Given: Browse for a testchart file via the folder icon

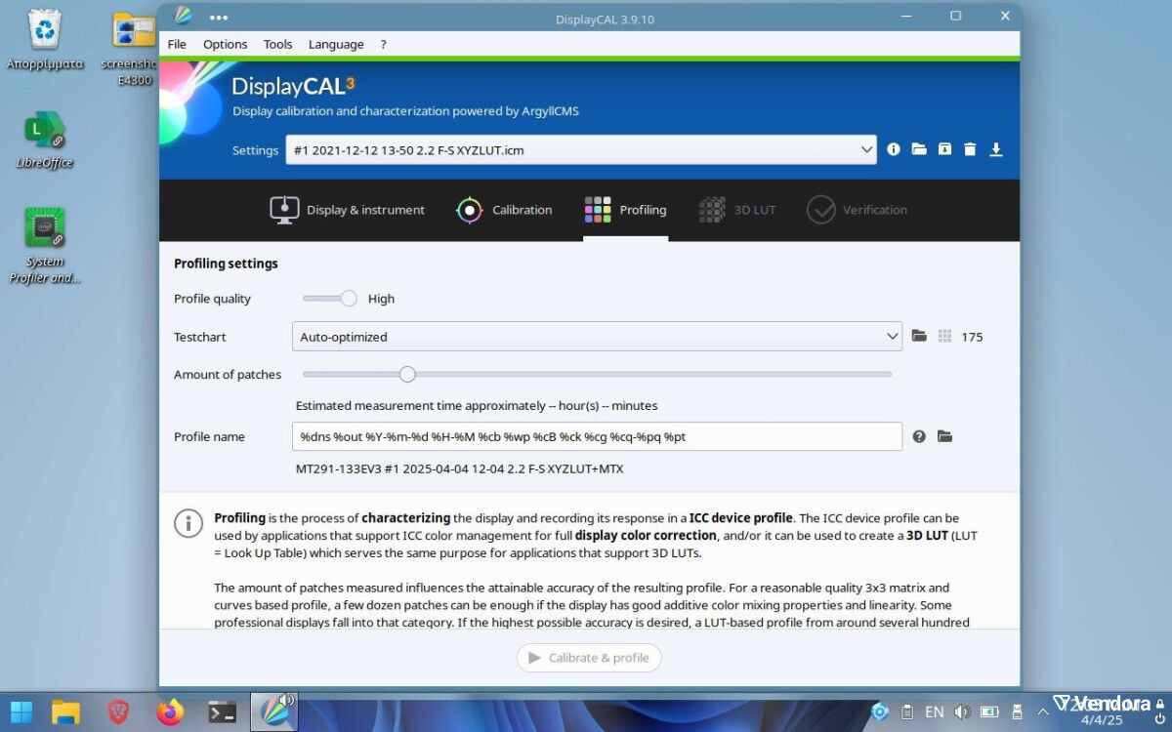Looking at the screenshot, I should coord(919,336).
